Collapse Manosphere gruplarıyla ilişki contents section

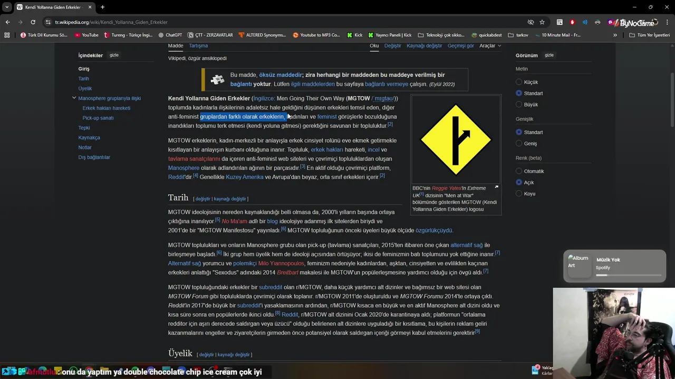click(x=74, y=98)
